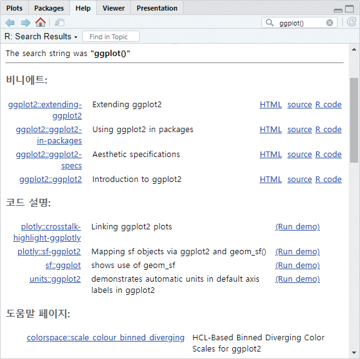Open R code for Using ggplot2 in packages
The image size is (360, 359).
coord(328,130)
